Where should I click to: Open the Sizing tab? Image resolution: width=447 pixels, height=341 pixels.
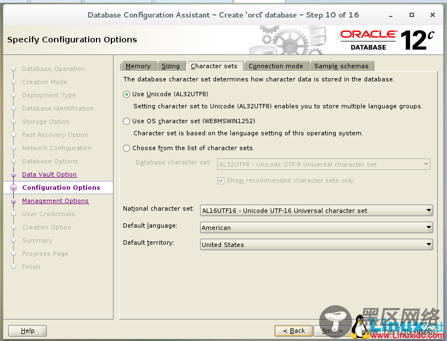170,66
